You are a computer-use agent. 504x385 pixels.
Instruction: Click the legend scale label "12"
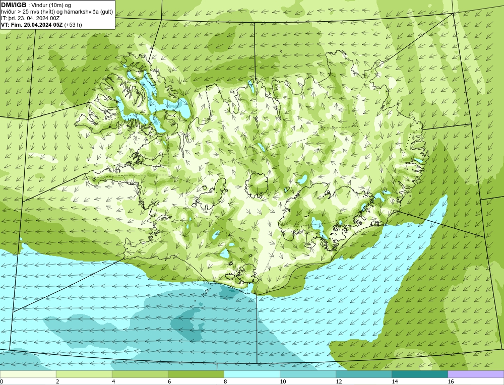[339, 381]
